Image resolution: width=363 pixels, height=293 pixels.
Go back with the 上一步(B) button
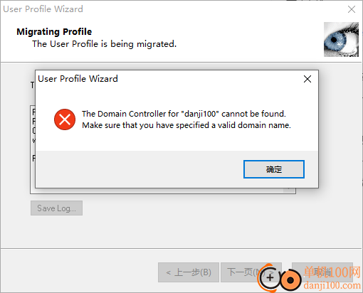click(189, 272)
